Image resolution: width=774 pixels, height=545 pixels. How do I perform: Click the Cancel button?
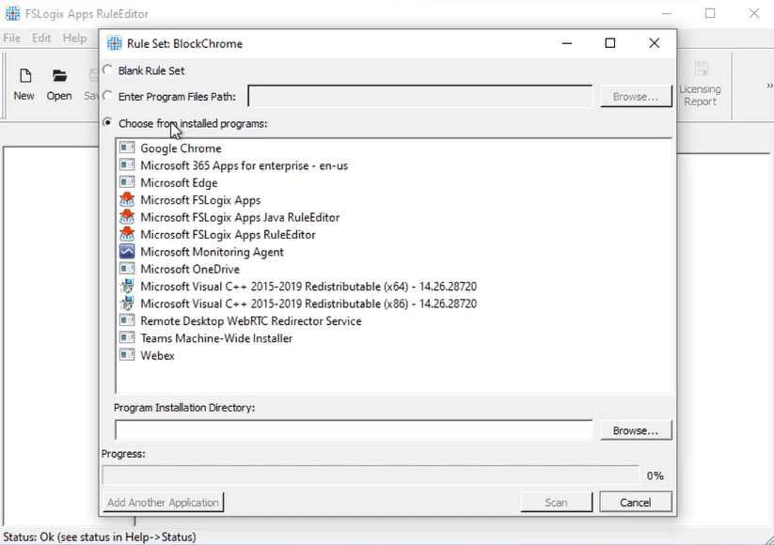[636, 502]
